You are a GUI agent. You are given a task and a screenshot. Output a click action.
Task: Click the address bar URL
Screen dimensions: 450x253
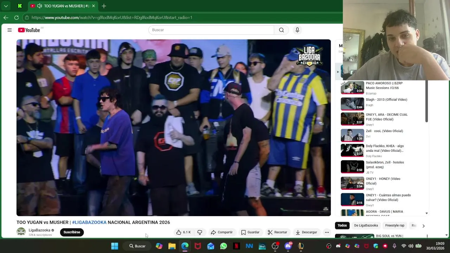click(112, 17)
